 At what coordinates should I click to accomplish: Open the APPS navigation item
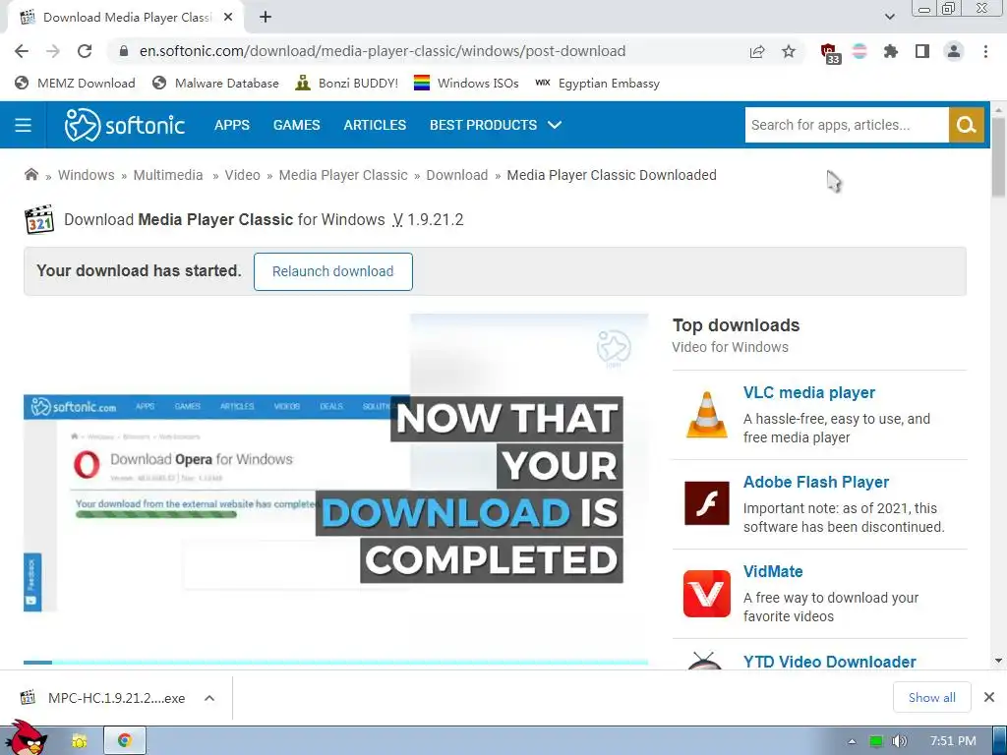click(x=232, y=125)
